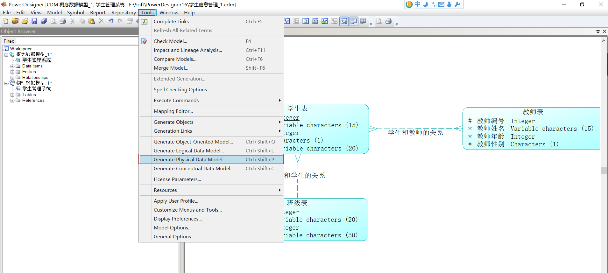Click the New Project briefcase icon

pyautogui.click(x=15, y=21)
